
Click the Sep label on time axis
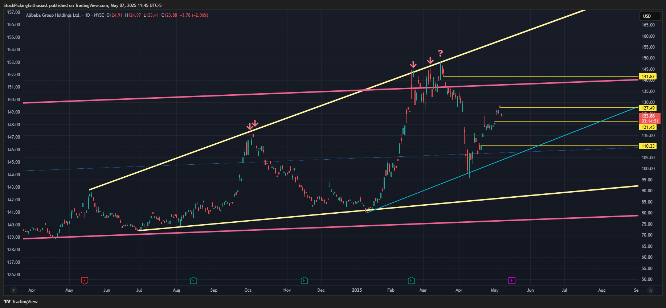click(214, 290)
